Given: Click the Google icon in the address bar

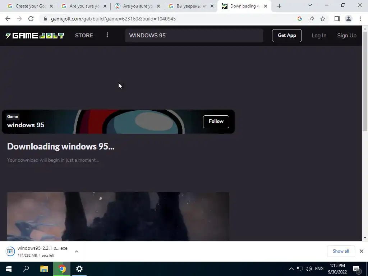Looking at the screenshot, I should pyautogui.click(x=299, y=19).
